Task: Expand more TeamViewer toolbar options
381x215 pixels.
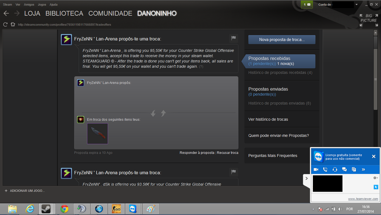Action: [x=363, y=169]
